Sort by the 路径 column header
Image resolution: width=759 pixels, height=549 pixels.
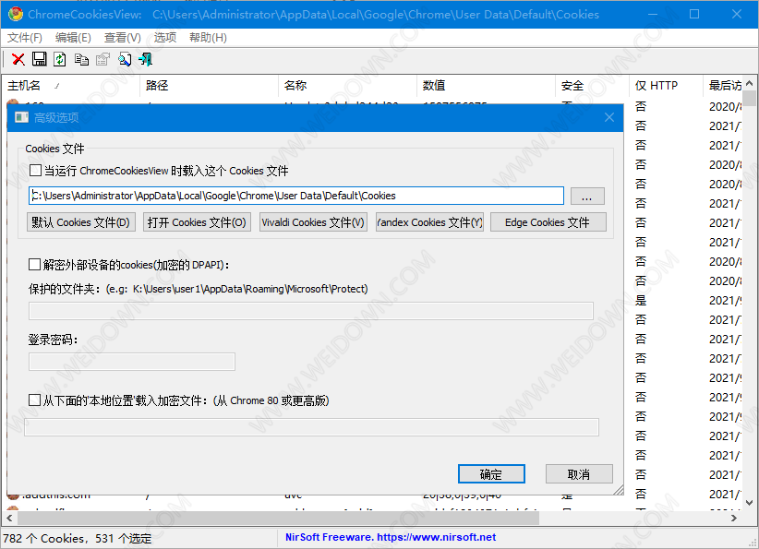pos(209,86)
